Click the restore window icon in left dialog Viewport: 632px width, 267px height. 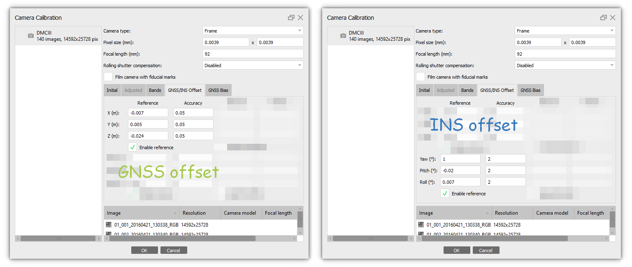tap(291, 18)
